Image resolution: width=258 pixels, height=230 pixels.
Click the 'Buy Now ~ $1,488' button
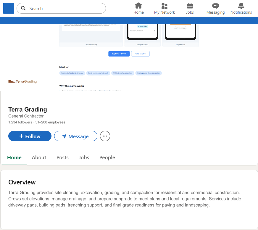click(119, 54)
